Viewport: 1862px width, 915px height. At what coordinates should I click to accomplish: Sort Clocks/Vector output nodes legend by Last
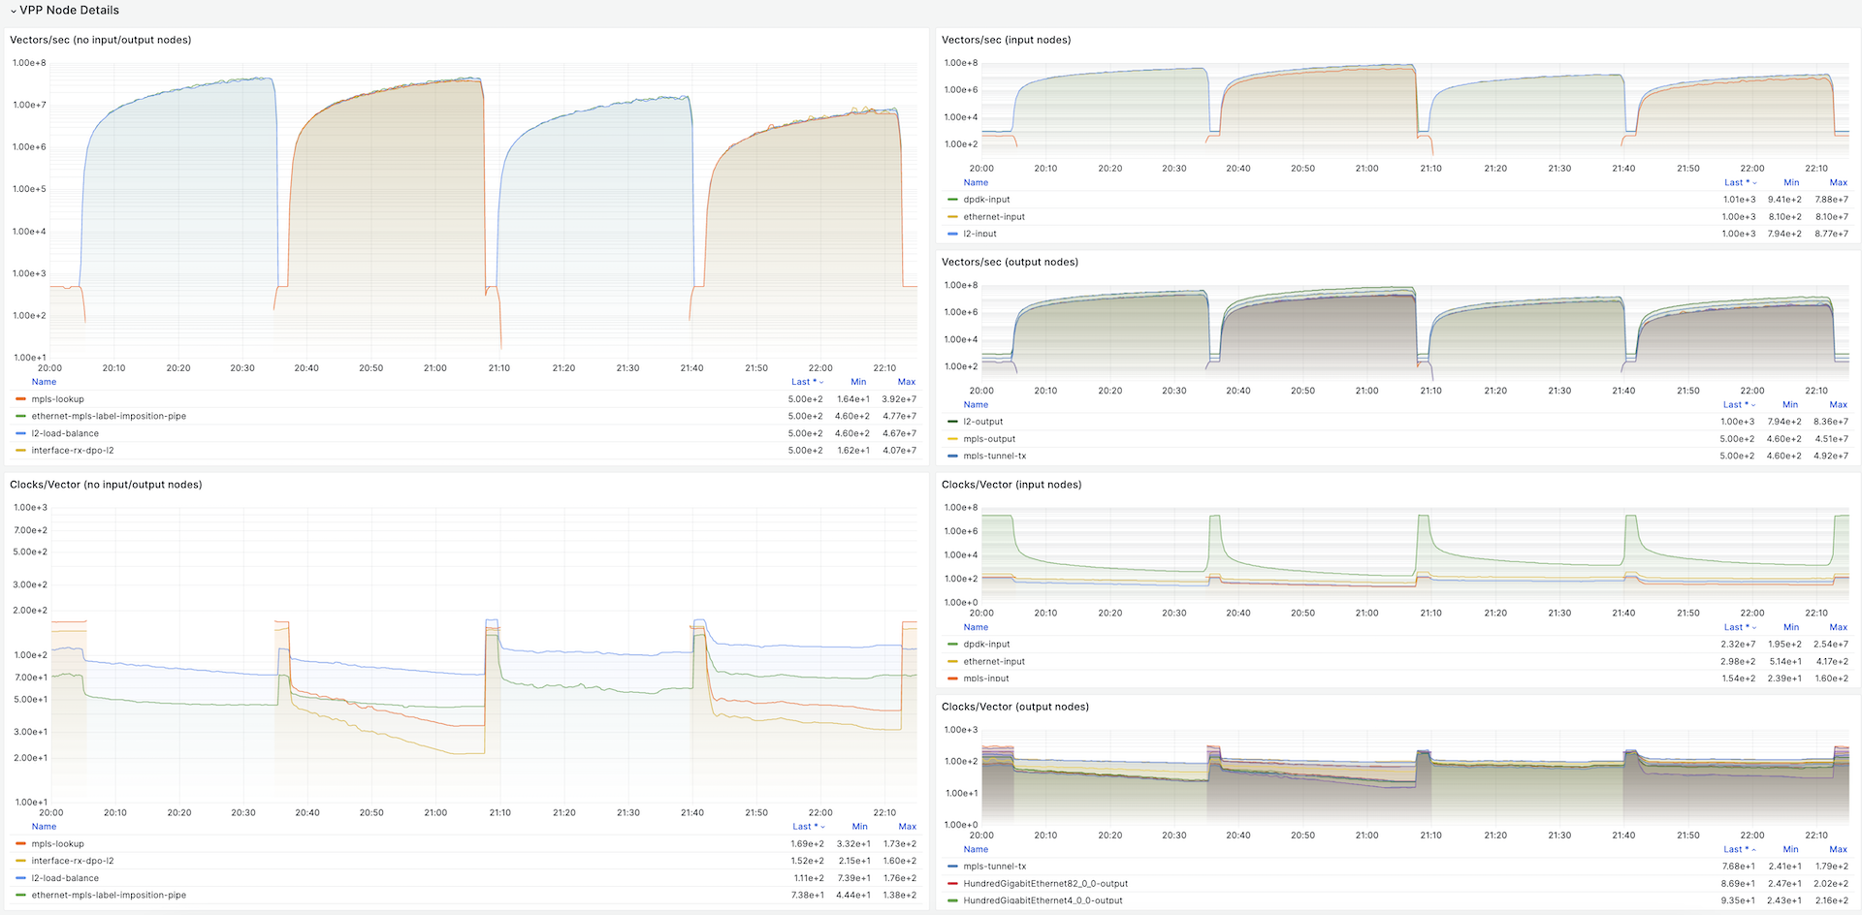[x=1740, y=849]
